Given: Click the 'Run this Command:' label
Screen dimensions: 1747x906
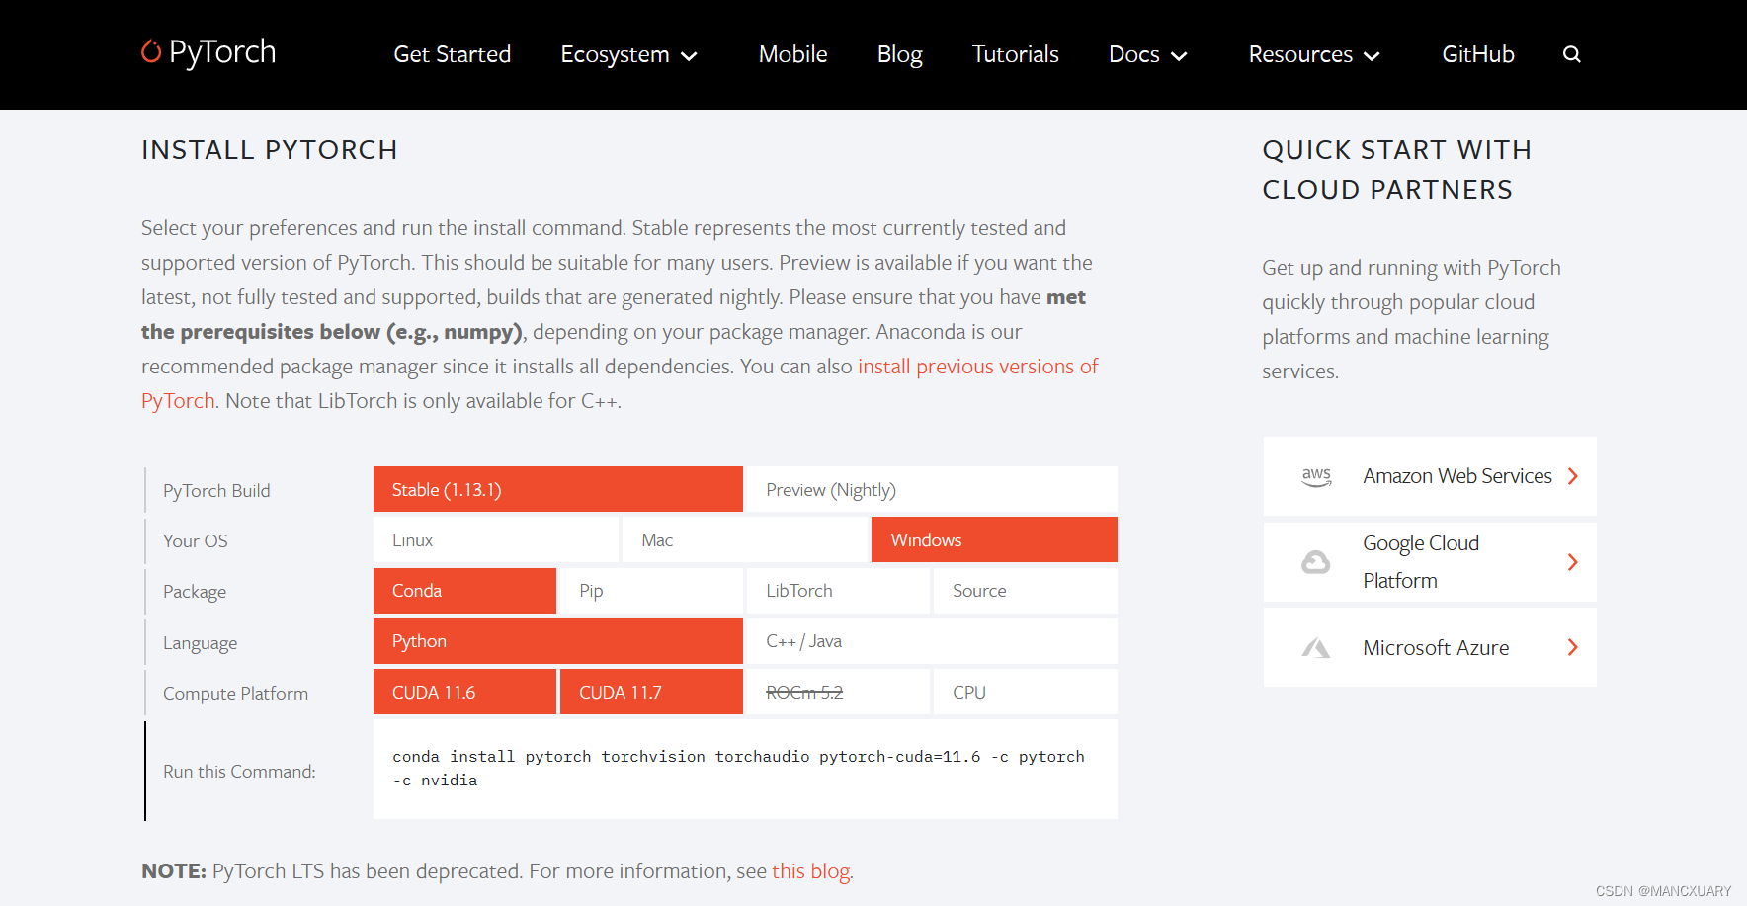Looking at the screenshot, I should coord(239,772).
